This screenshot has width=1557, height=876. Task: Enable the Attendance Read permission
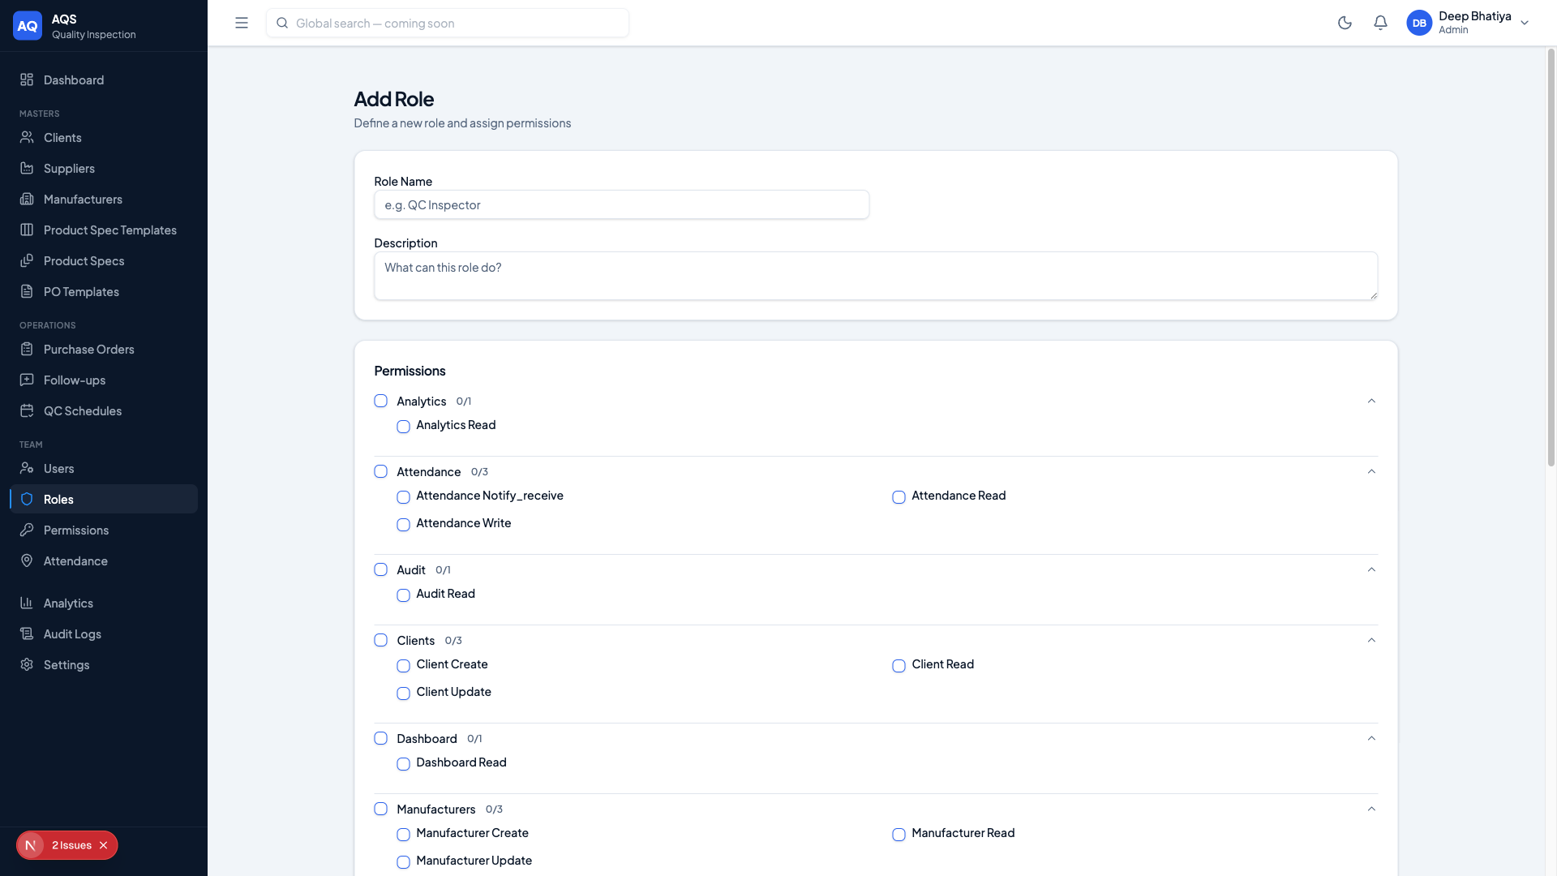(899, 497)
